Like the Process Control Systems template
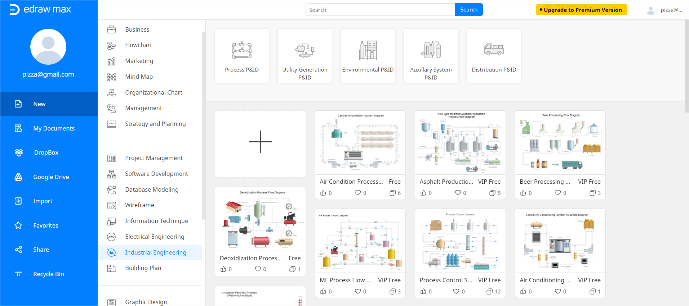 [423, 292]
